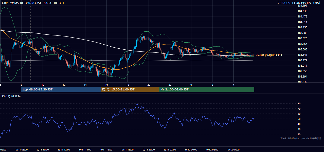Click price axis label 183.664

(302, 44)
